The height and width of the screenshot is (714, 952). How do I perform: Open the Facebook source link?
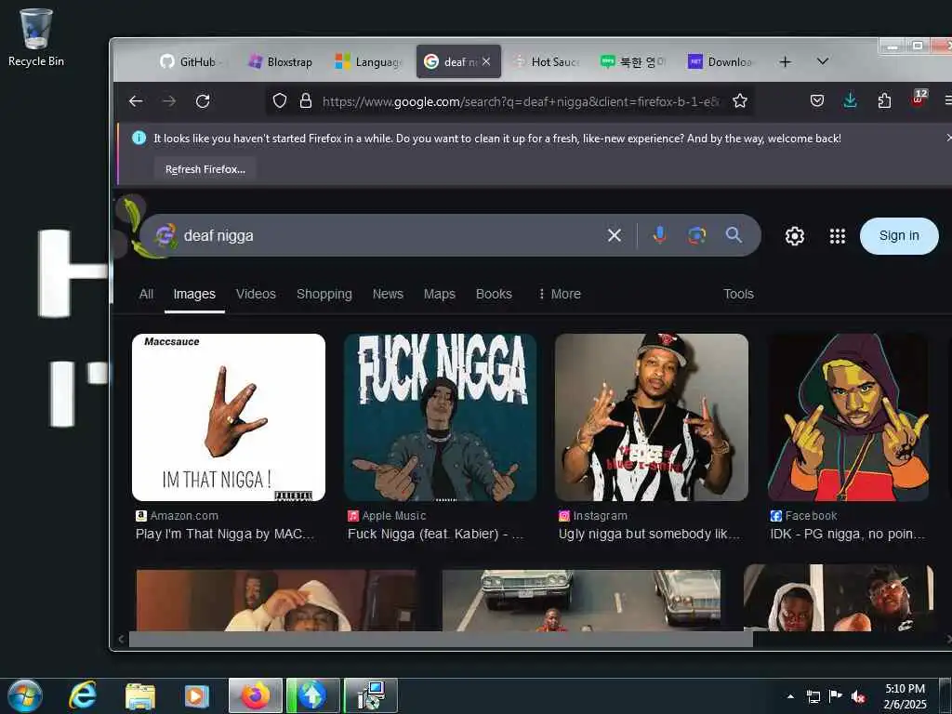(804, 515)
